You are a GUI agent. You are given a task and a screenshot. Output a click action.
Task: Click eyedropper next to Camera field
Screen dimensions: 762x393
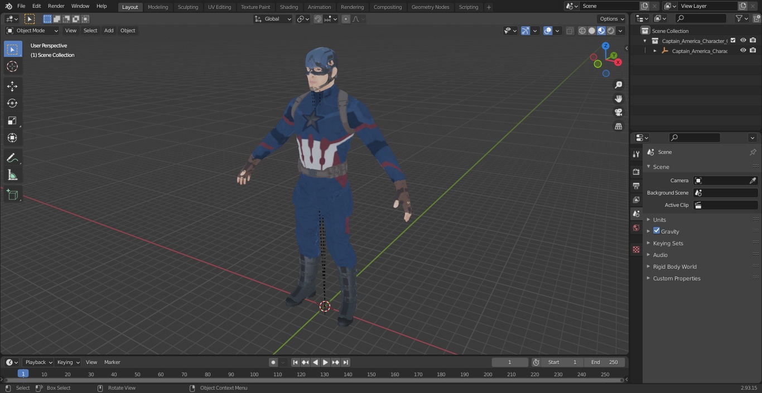coord(753,181)
